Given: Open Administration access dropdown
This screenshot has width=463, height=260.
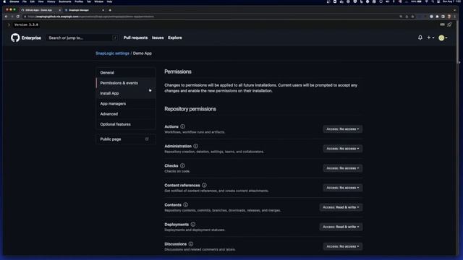Looking at the screenshot, I should [x=342, y=149].
